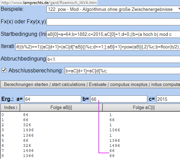This screenshot has width=180, height=159.
Task: Click the a= result field
Action: tap(53, 99)
